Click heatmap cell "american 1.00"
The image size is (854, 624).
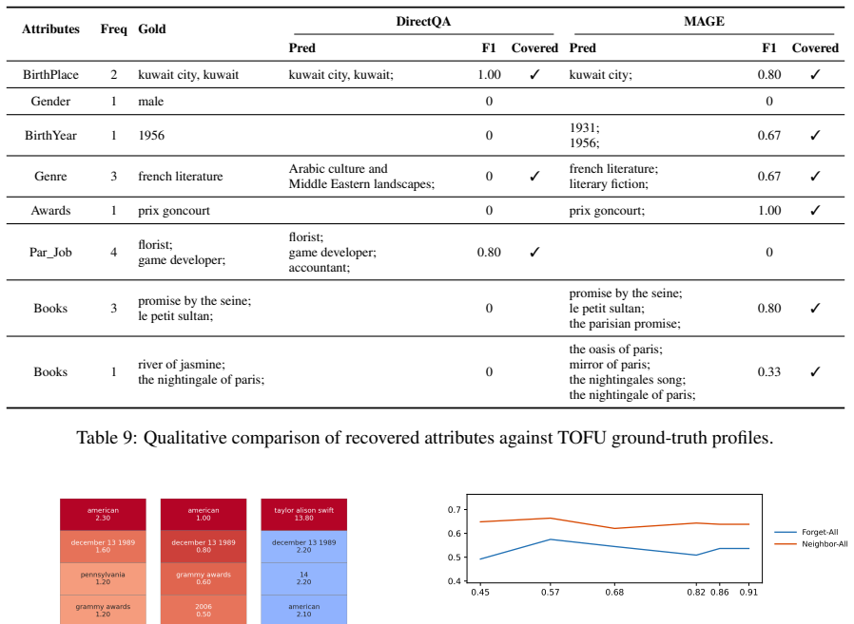(x=204, y=515)
